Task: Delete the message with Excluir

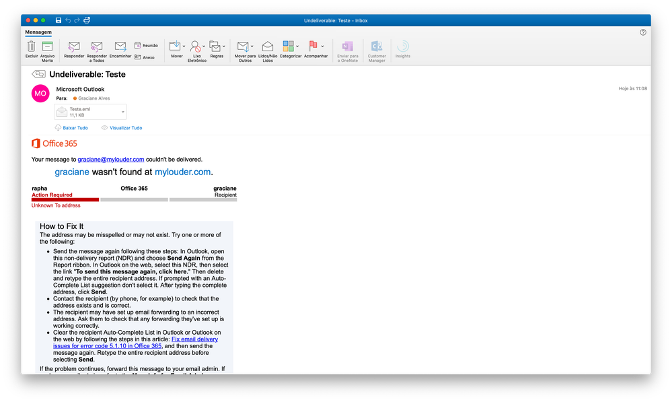Action: click(32, 49)
